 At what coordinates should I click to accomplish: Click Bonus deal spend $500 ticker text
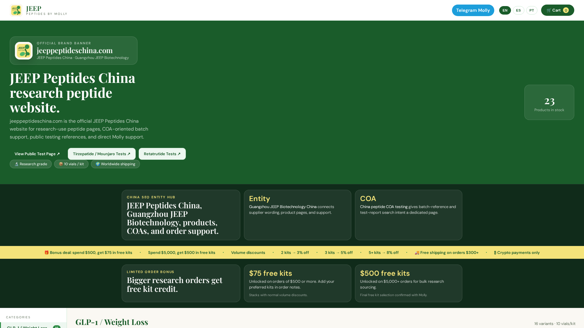[x=88, y=253]
